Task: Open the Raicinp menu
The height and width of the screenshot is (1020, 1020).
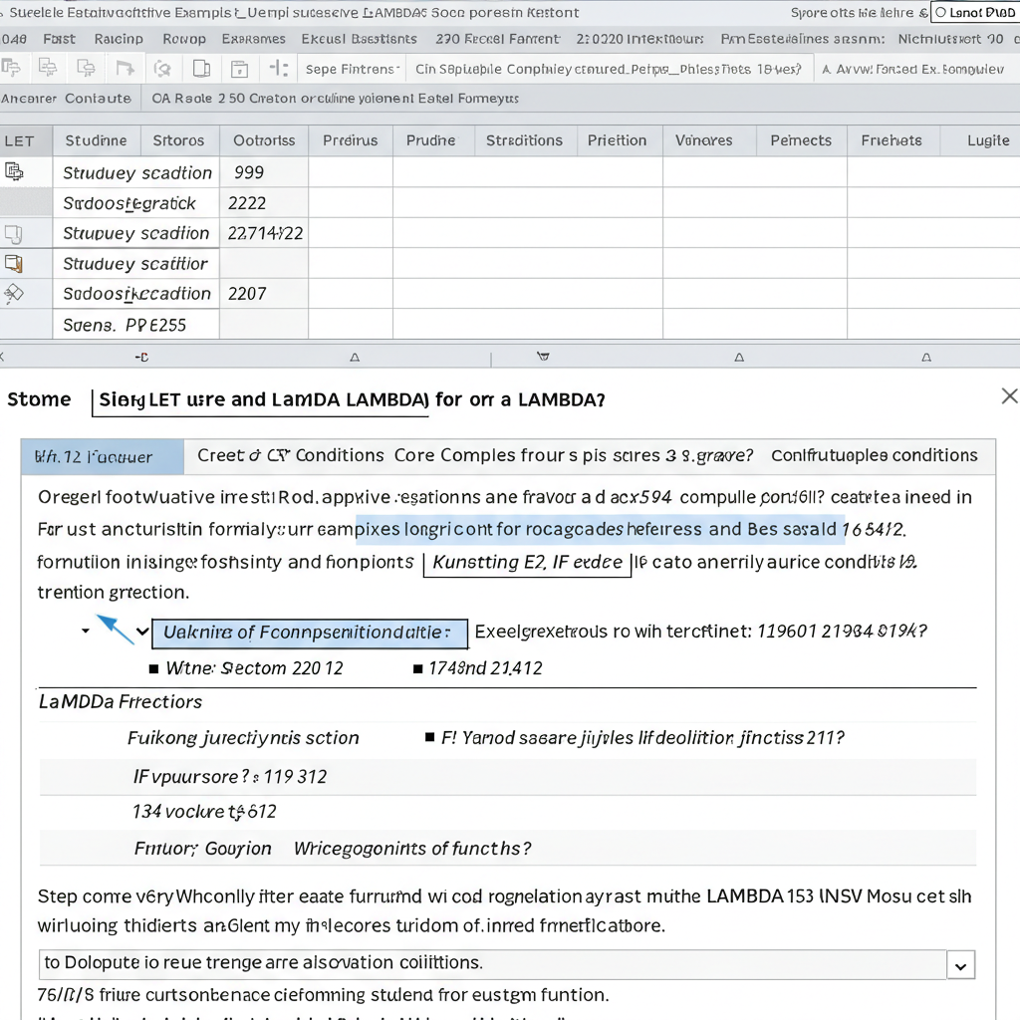Action: [x=119, y=39]
